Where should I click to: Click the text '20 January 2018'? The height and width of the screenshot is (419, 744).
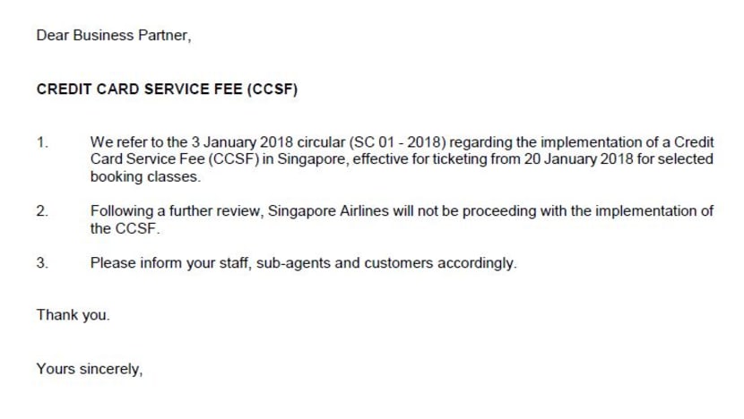578,159
